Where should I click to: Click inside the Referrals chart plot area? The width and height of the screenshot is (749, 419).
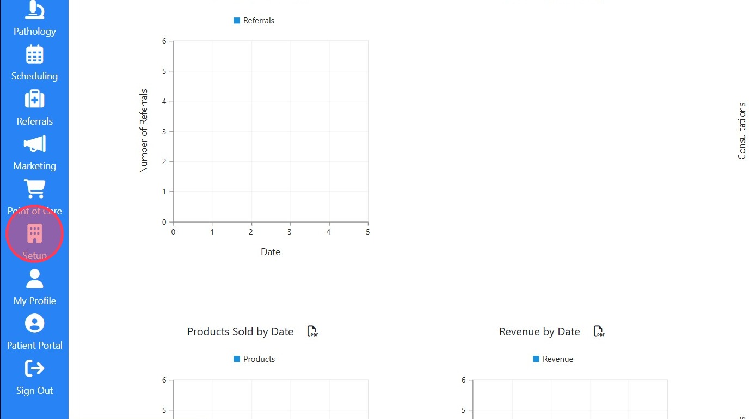coord(271,131)
